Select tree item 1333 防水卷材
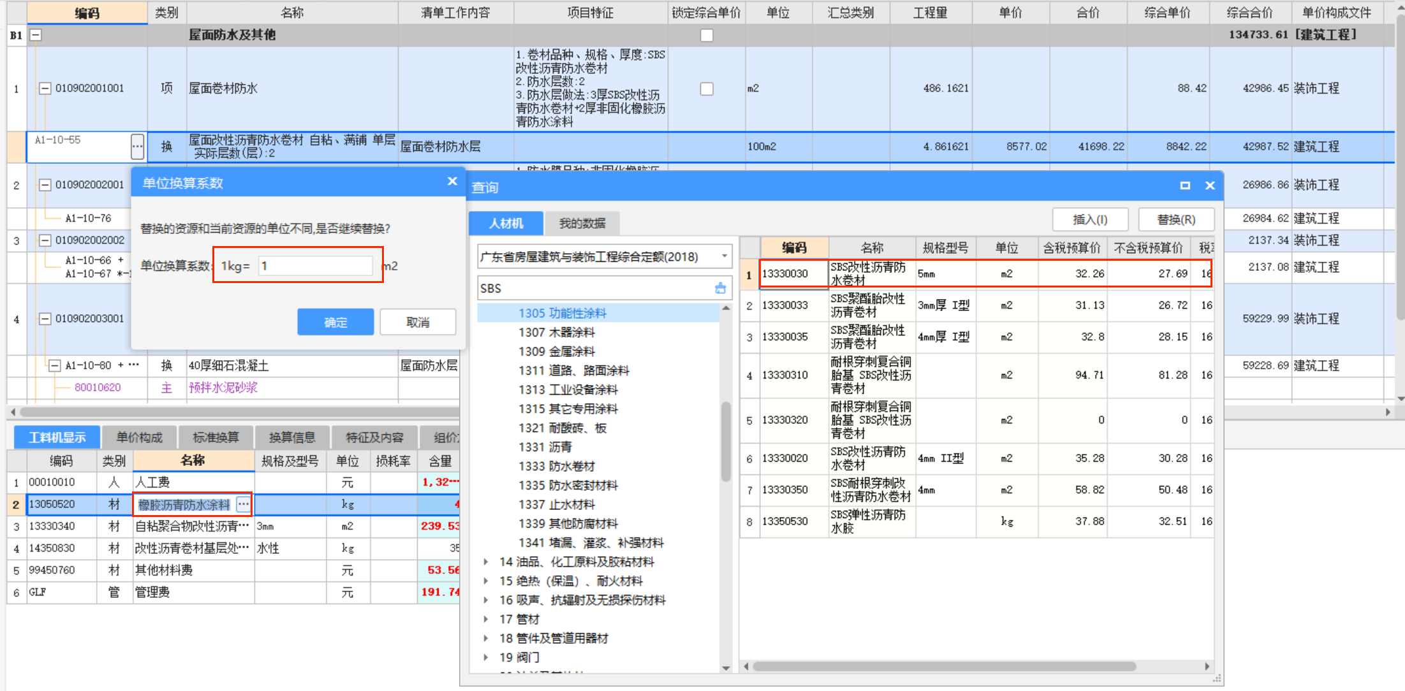The height and width of the screenshot is (691, 1405). [556, 466]
